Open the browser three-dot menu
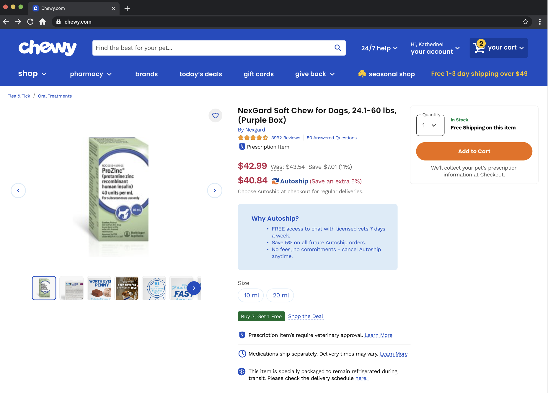 click(540, 22)
